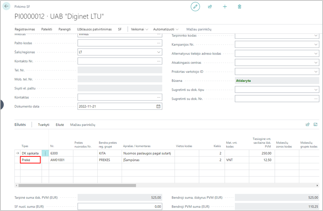Expand Kampanijos Nr. dropdown

(316, 45)
